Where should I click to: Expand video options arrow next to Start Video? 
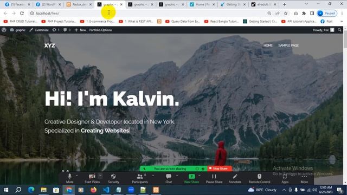coord(100,175)
